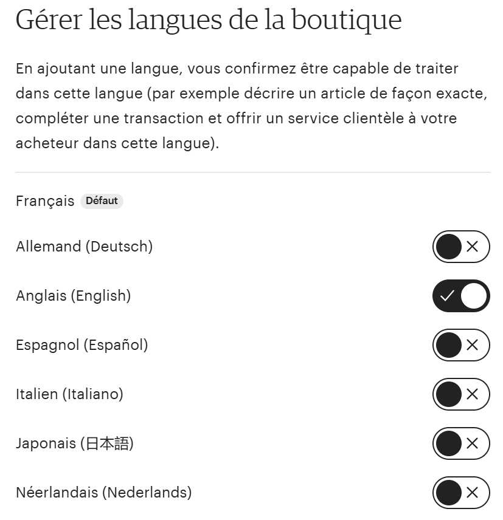Enable the Italien (Italiano) language toggle

(x=460, y=394)
